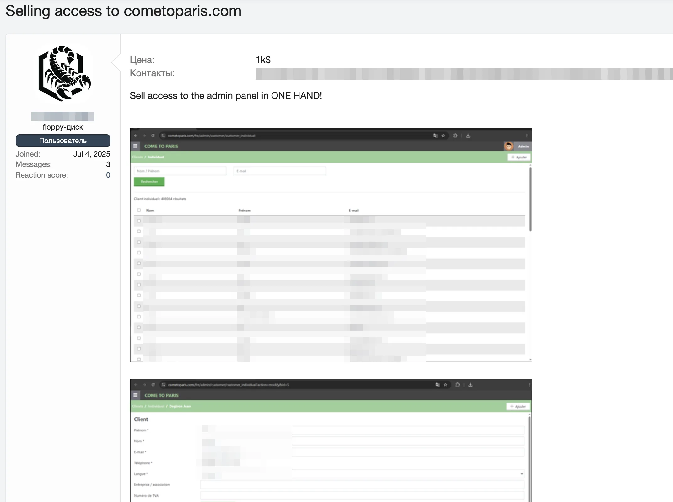Click the 'COME TO PARIS' logo in first screenshot
Viewport: 673px width, 502px height.
tap(161, 146)
